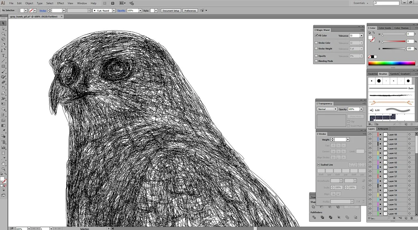
Task: Select the Type tool
Action: [4, 55]
